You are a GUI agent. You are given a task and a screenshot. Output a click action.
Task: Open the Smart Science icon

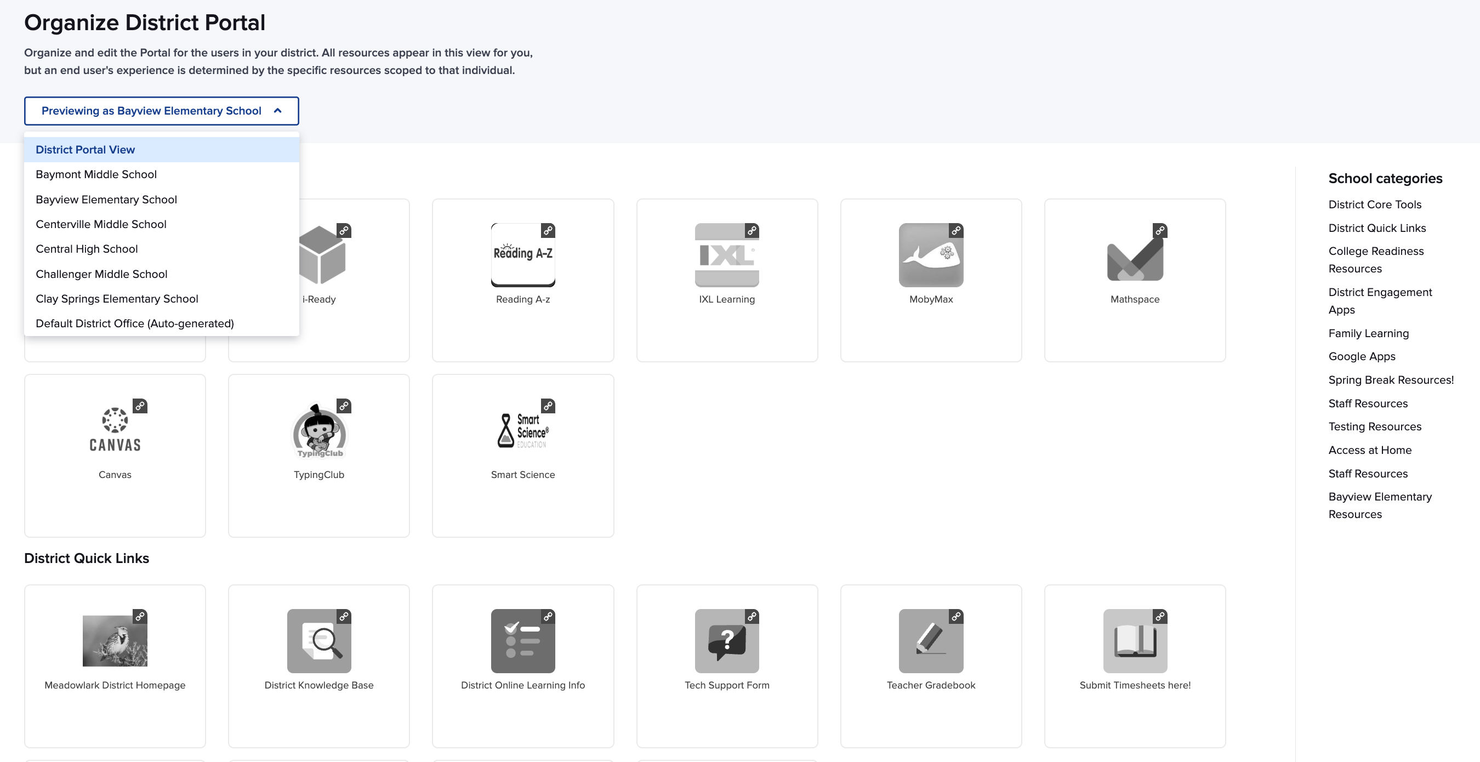(522, 430)
